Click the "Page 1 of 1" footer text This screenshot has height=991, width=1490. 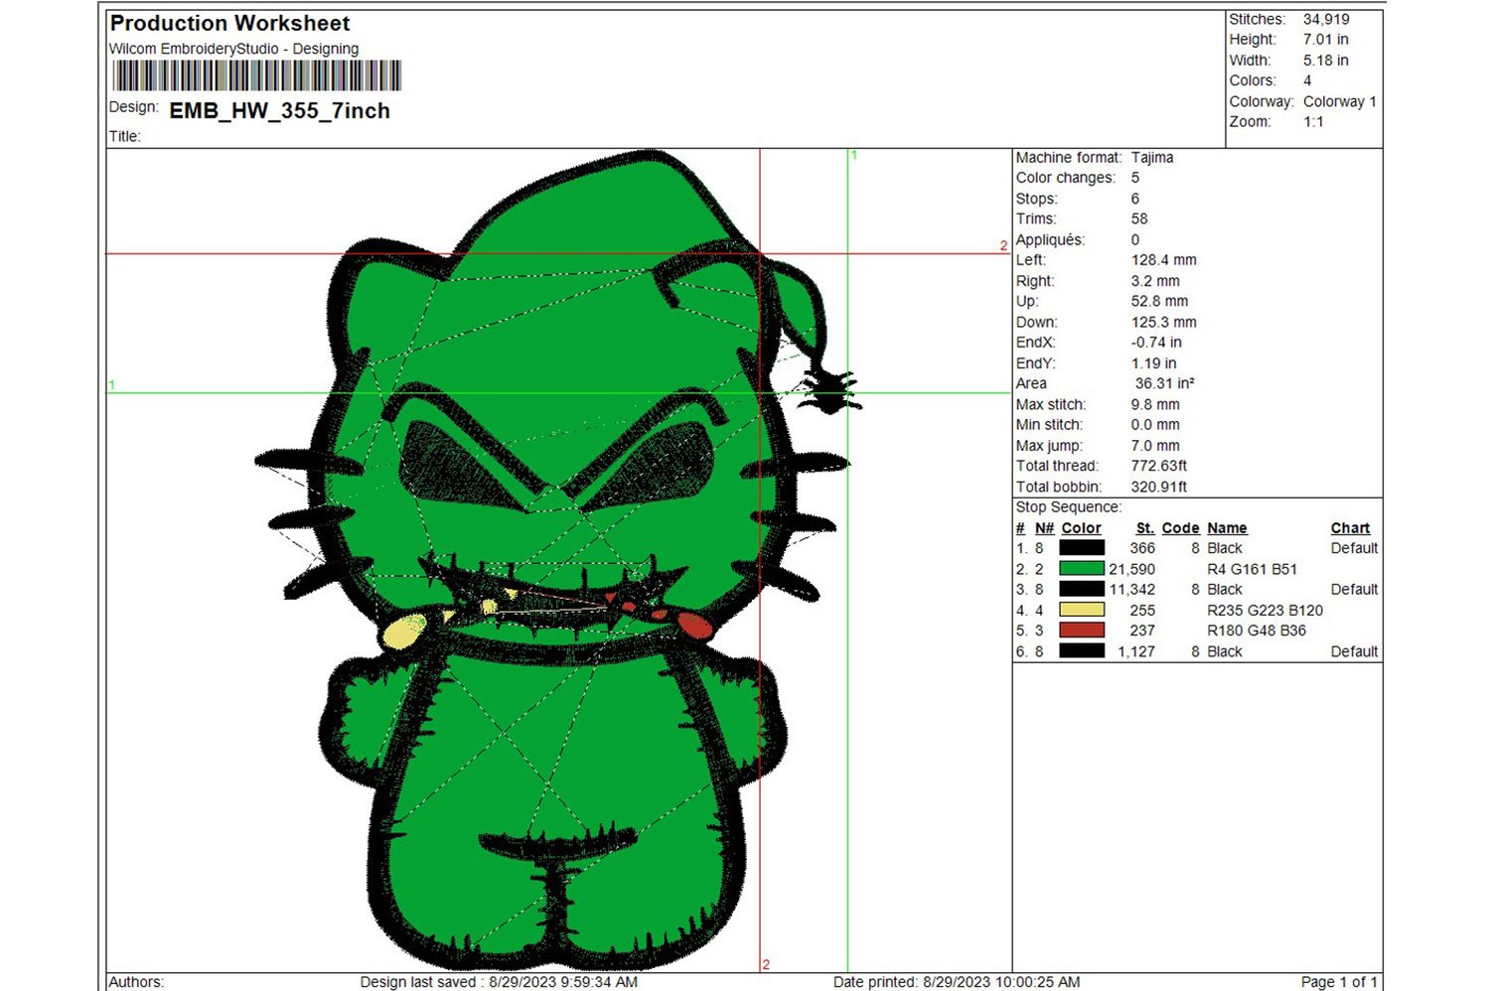[x=1339, y=982]
